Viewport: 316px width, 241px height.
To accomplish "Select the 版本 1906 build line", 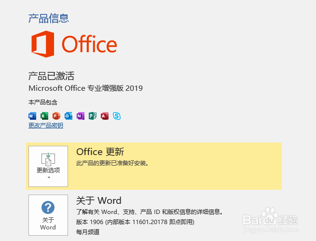I will pyautogui.click(x=135, y=222).
